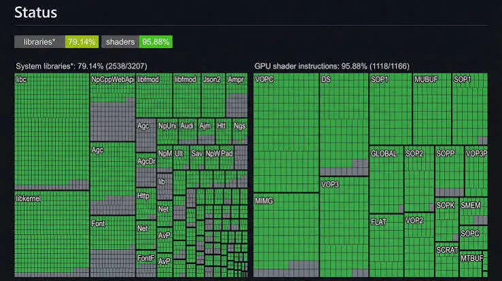This screenshot has height=281, width=502.
Task: Choose the NpM library block
Action: click(x=165, y=159)
